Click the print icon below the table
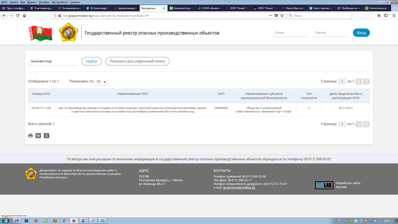This screenshot has height=224, width=398. 30,135
